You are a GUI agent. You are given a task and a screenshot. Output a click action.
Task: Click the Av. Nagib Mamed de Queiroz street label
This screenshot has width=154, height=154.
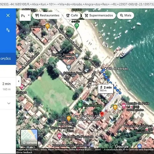pos(68,38)
